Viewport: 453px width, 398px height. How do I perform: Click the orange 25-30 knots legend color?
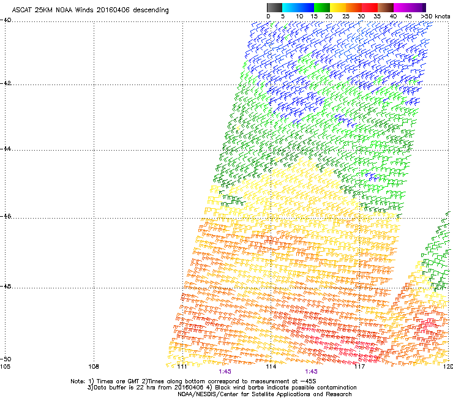click(354, 7)
